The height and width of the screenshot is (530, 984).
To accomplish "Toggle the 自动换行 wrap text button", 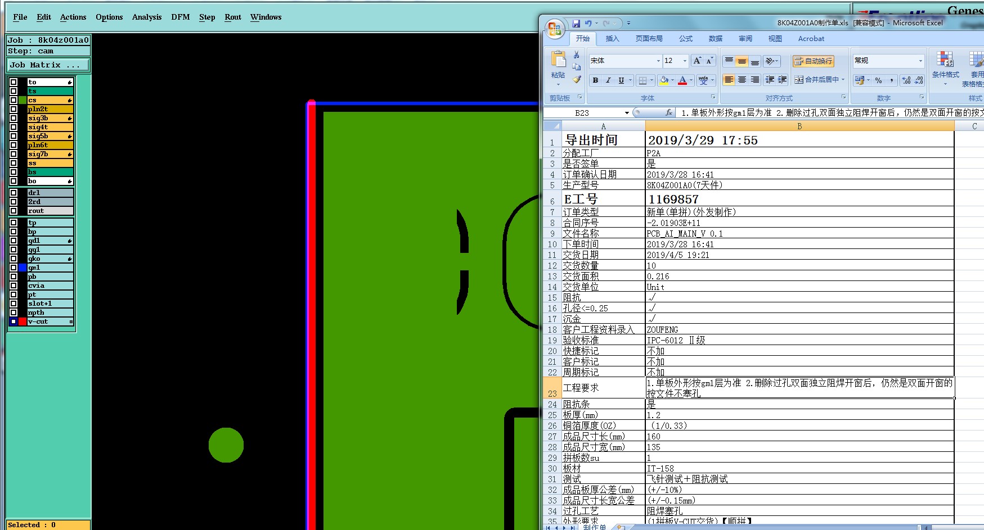I will point(814,61).
